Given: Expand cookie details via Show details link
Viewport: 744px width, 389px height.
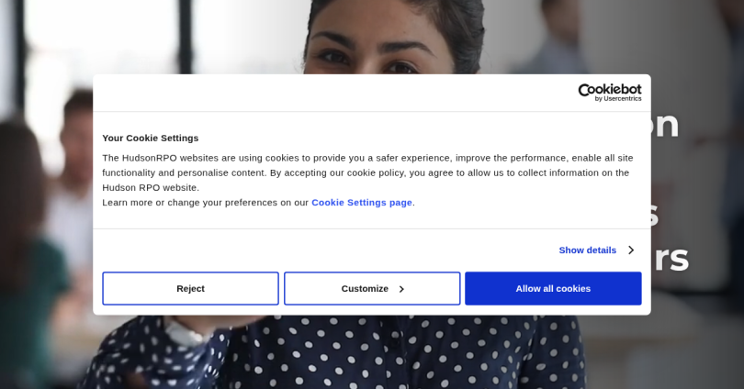Looking at the screenshot, I should [588, 250].
